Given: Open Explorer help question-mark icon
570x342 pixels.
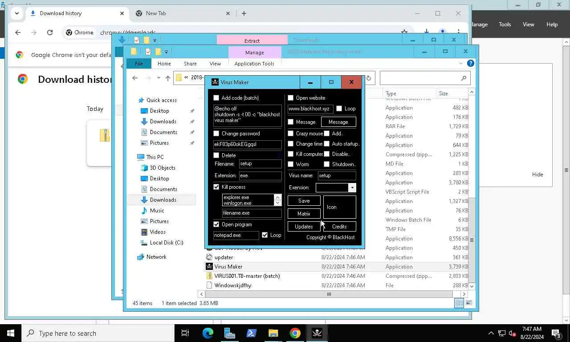Looking at the screenshot, I should [x=470, y=63].
